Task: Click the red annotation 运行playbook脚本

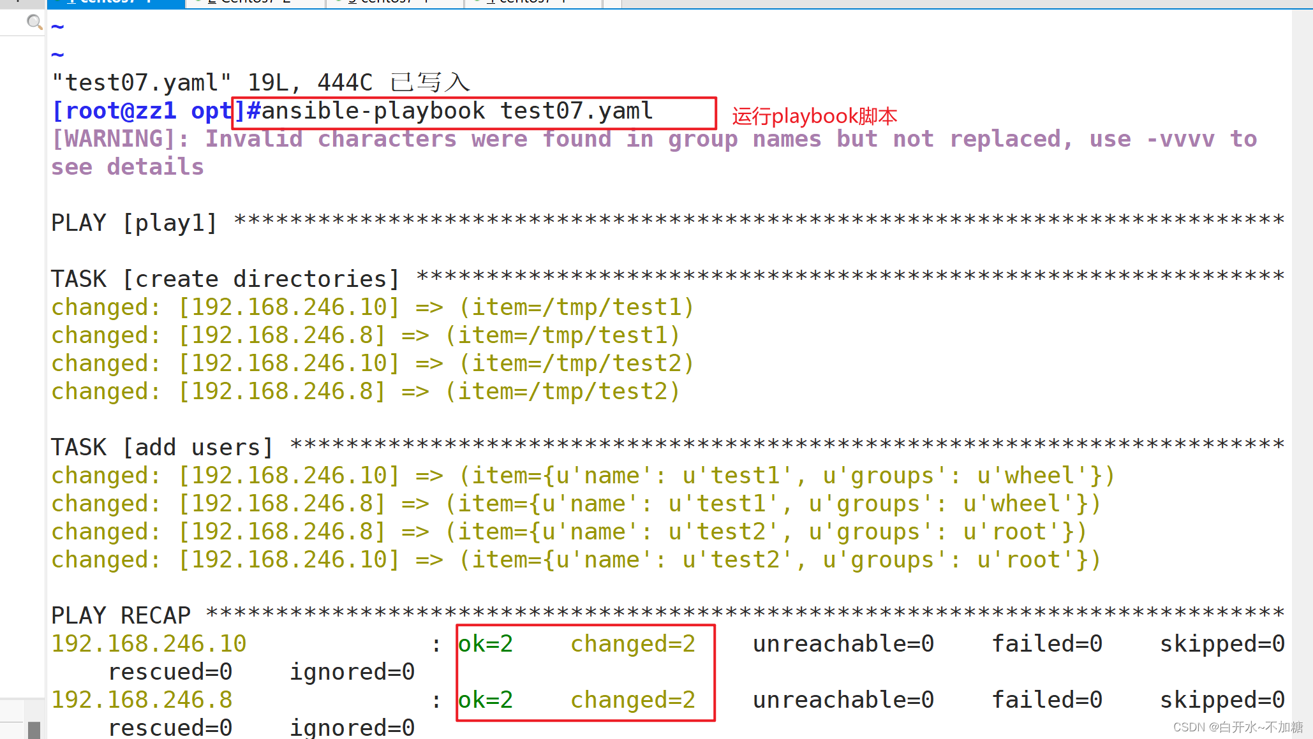Action: [814, 116]
